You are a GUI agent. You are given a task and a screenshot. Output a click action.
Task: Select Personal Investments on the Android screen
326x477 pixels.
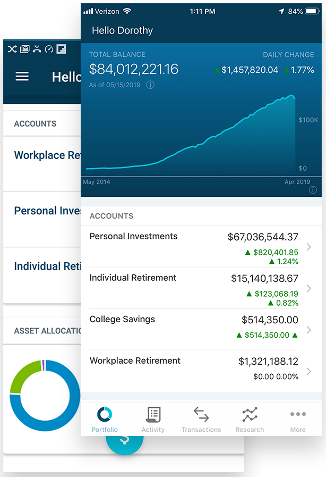tap(42, 219)
